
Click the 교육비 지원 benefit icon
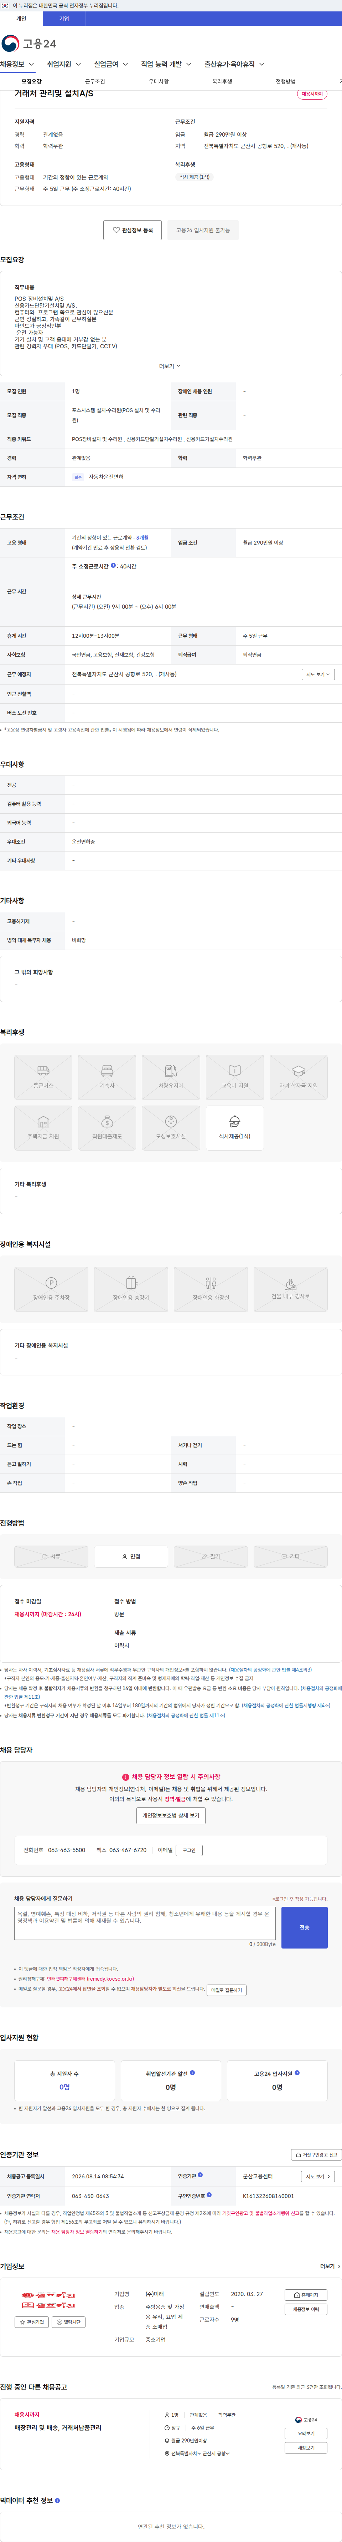[234, 1078]
